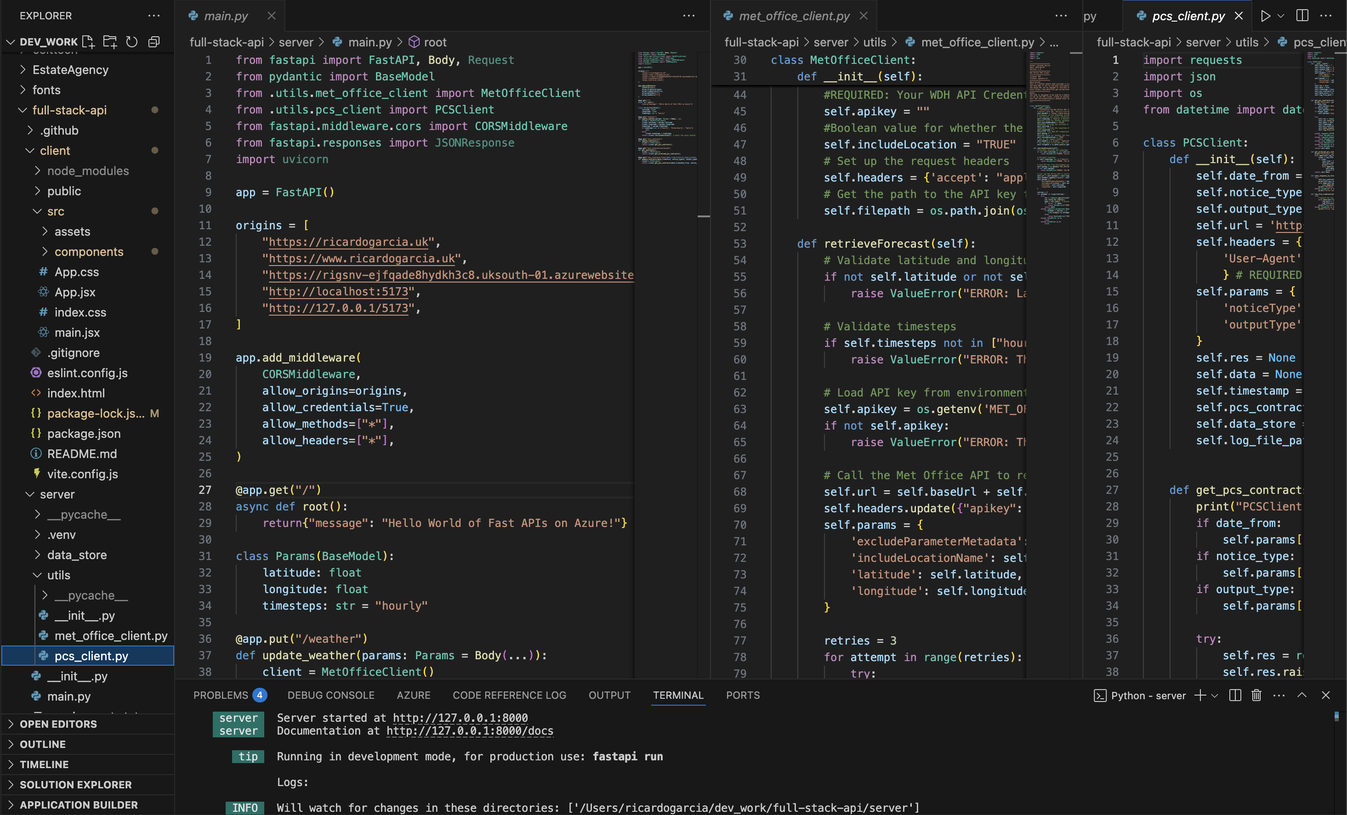Select pcs_client.py in the Explorer tree

(x=91, y=656)
